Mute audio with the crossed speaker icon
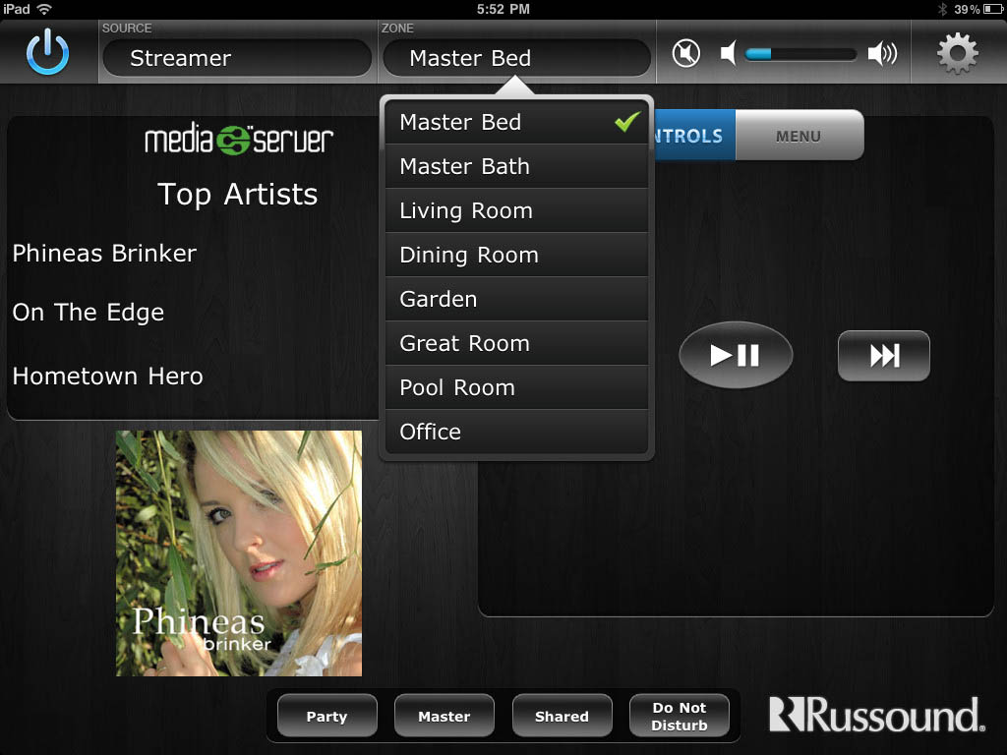Image resolution: width=1007 pixels, height=755 pixels. click(686, 53)
